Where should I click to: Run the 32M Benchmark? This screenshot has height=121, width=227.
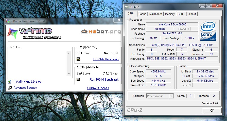[x=106, y=59]
